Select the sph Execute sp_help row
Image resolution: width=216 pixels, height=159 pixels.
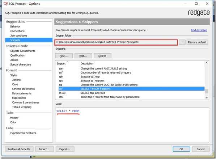click(132, 77)
